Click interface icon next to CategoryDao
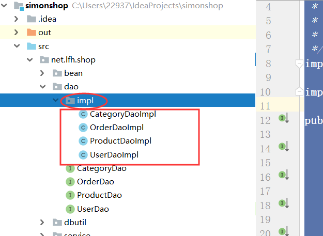This screenshot has width=323, height=236. pyautogui.click(x=70, y=168)
